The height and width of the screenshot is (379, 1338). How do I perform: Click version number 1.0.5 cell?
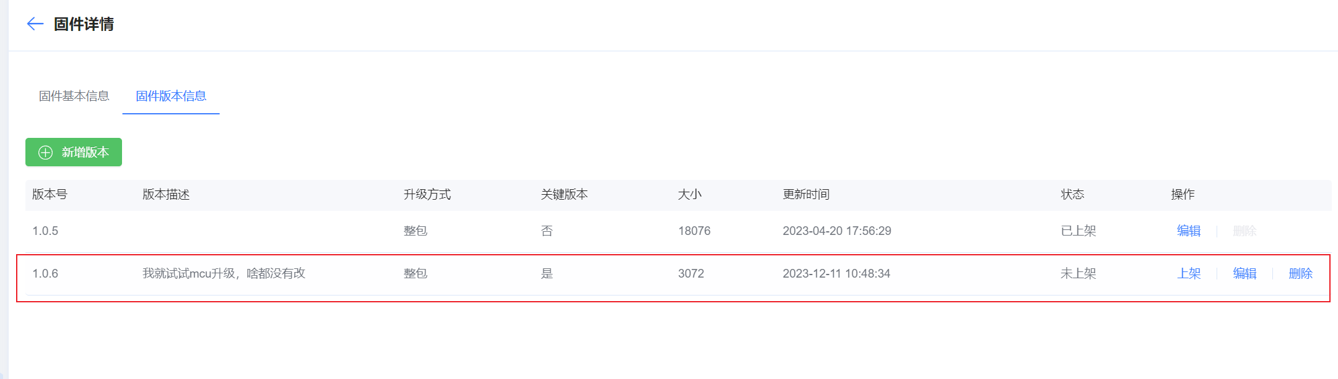point(45,231)
